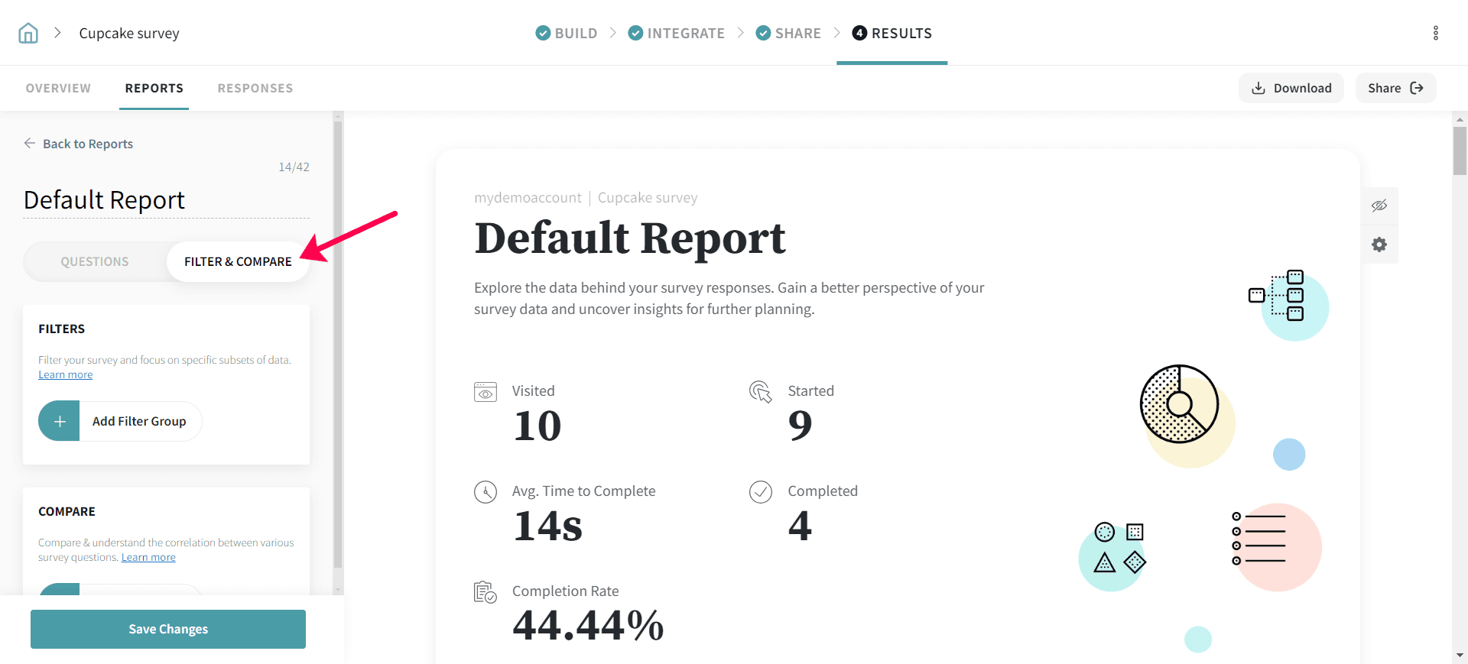The image size is (1468, 664).
Task: Select the Filter & Compare toggle tab
Action: point(238,261)
